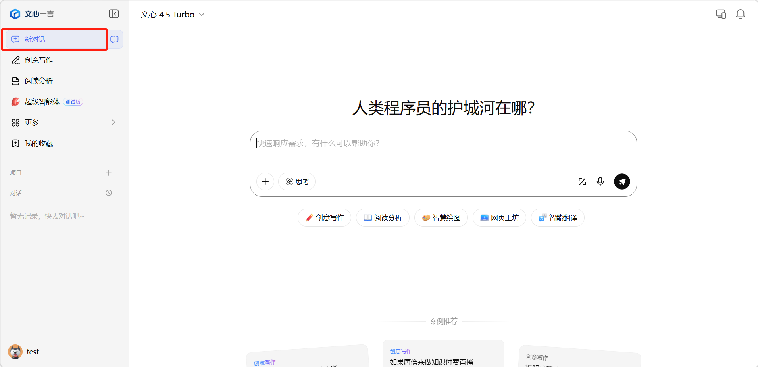Image resolution: width=758 pixels, height=367 pixels.
Task: Collapse the left sidebar panel
Action: pos(114,14)
